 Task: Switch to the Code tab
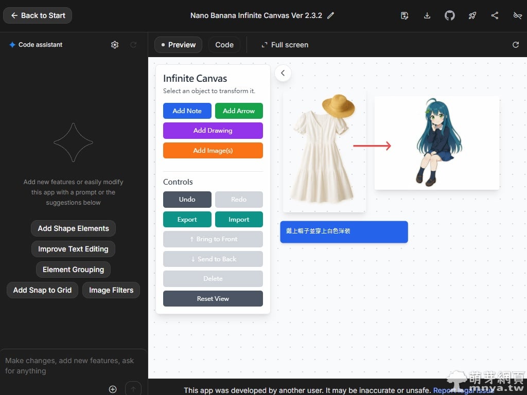pyautogui.click(x=224, y=45)
